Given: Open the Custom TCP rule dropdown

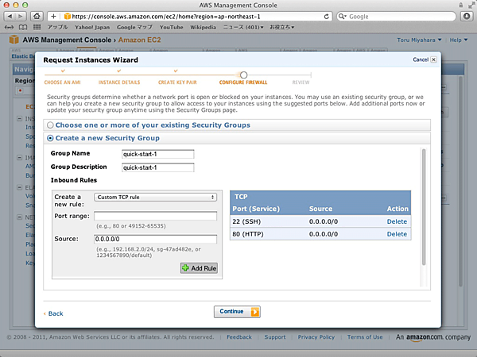Looking at the screenshot, I should click(156, 197).
